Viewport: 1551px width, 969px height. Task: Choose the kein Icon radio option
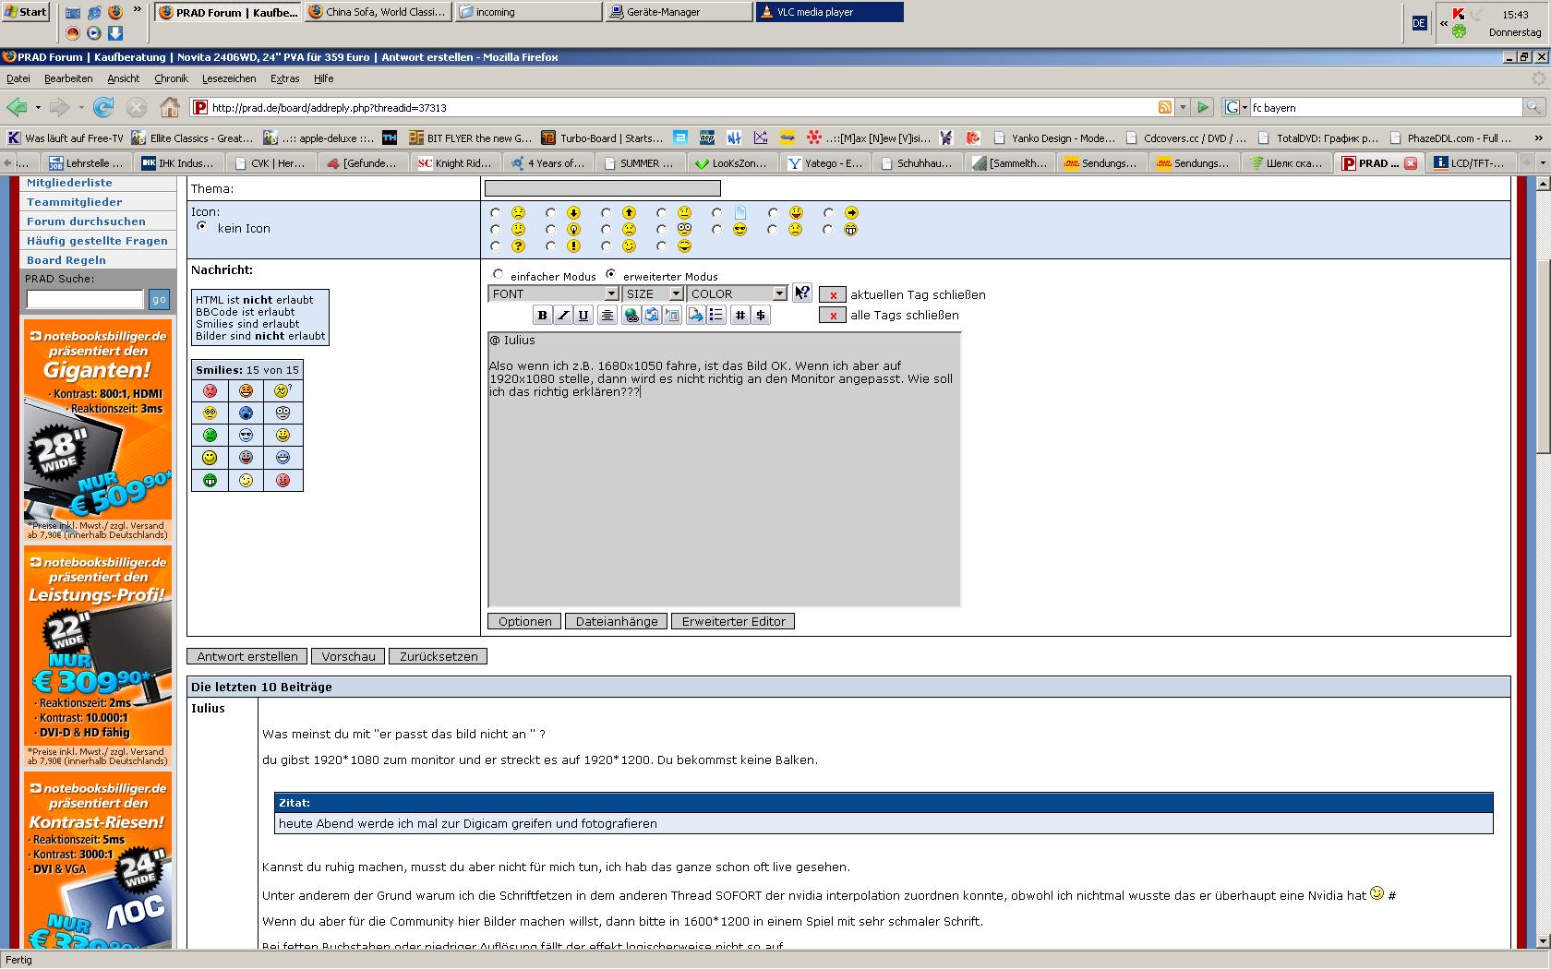(201, 226)
